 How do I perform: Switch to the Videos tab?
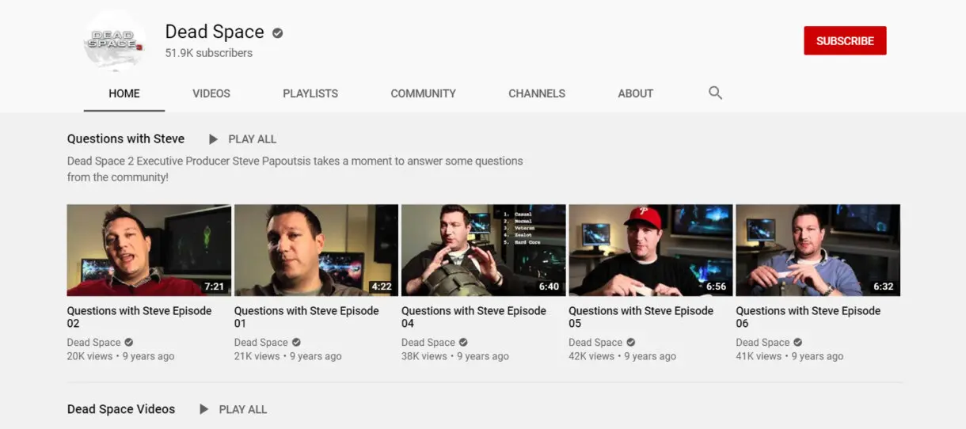(211, 93)
